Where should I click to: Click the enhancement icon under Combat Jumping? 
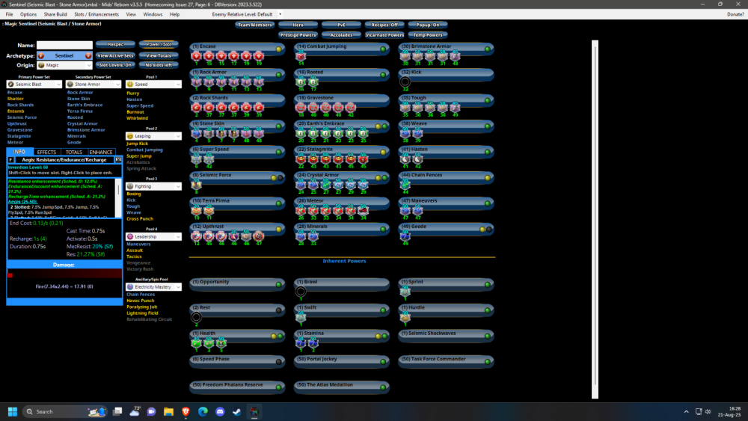click(301, 56)
